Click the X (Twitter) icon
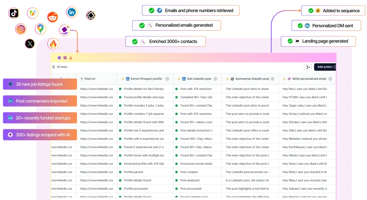Image resolution: width=367 pixels, height=200 pixels. pyautogui.click(x=30, y=44)
